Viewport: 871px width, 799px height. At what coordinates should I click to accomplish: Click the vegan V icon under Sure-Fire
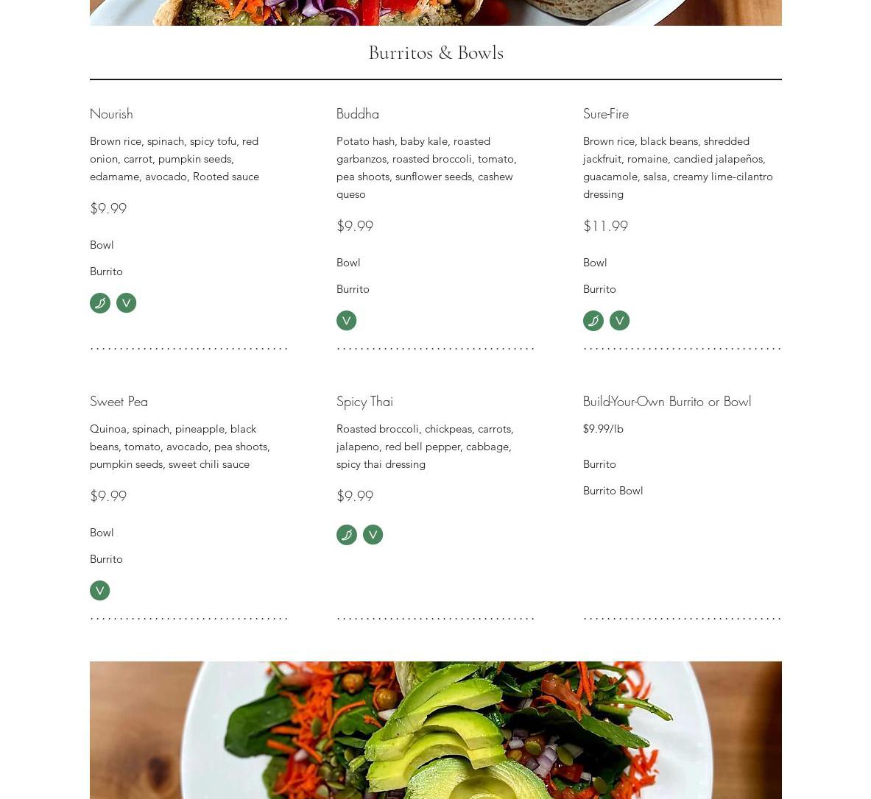coord(619,321)
